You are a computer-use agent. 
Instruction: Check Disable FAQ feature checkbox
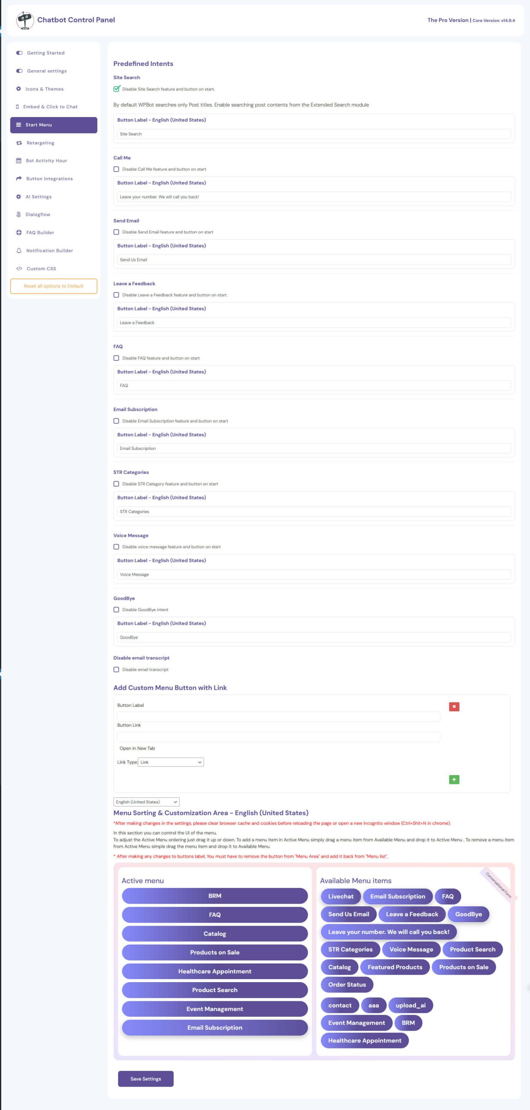tap(116, 359)
